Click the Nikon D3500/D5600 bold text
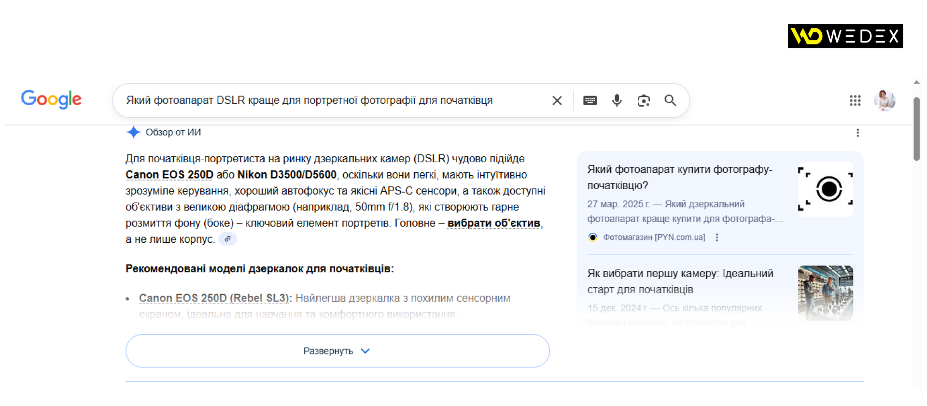Viewport: 927px width, 406px height. (x=287, y=175)
